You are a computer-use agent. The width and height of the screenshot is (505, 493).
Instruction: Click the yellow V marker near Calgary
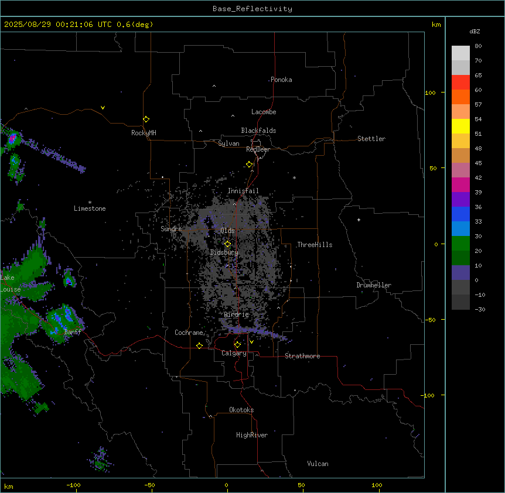click(x=251, y=342)
